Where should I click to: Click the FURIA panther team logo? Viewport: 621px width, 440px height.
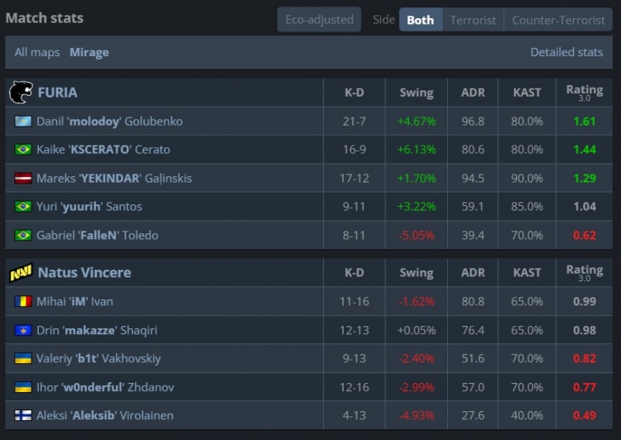pos(21,92)
